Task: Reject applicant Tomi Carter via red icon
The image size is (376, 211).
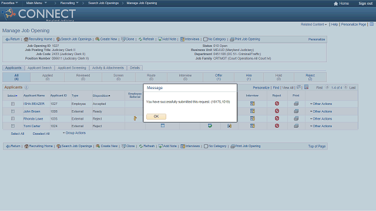Action: (277, 126)
